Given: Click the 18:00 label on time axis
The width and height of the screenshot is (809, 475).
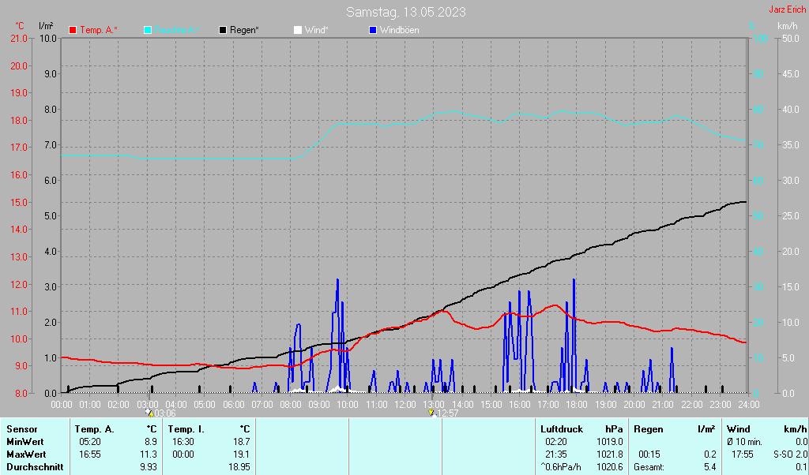Looking at the screenshot, I should (x=576, y=405).
